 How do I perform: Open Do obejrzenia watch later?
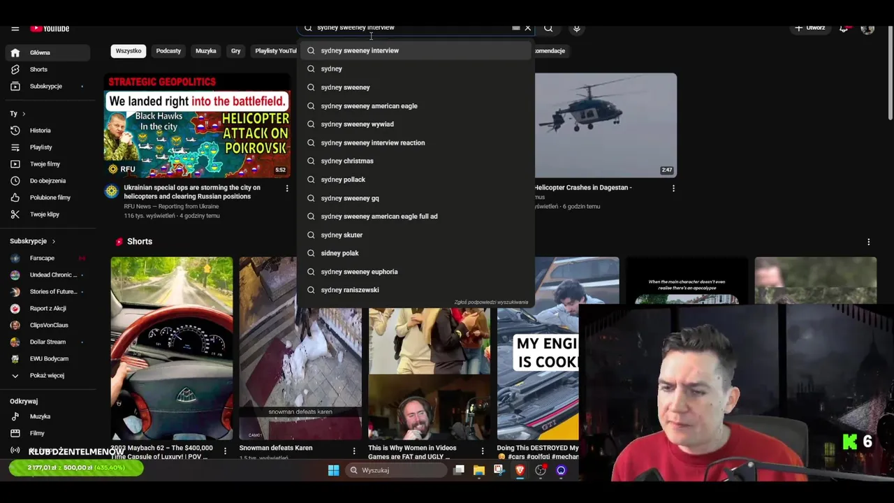coord(47,180)
